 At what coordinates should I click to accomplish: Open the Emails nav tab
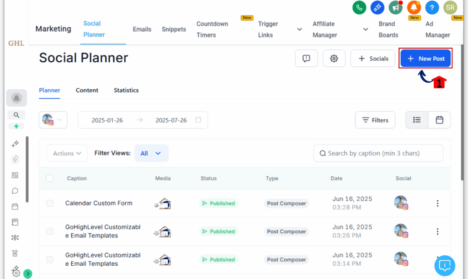(142, 29)
